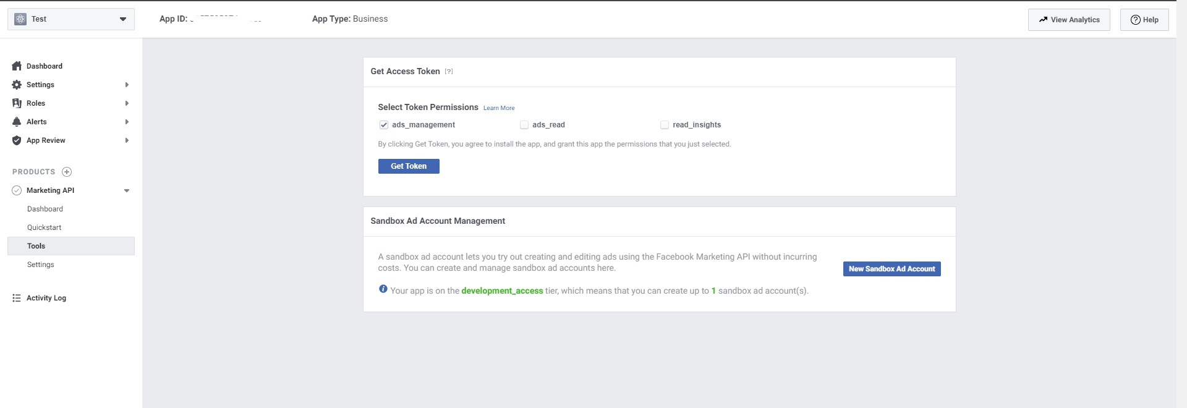Create a New Sandbox Ad Account
The image size is (1187, 408).
(x=891, y=269)
